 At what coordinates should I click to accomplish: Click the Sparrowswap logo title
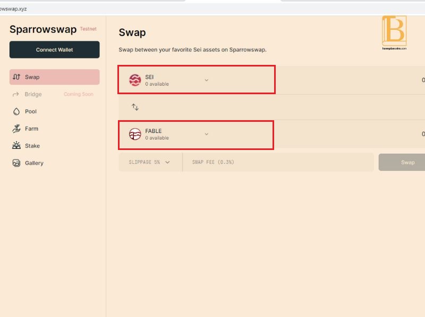[x=43, y=29]
